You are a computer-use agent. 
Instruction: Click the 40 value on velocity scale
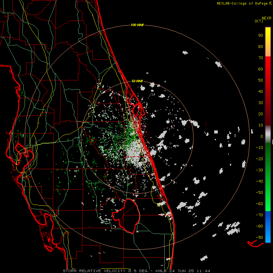click(x=261, y=91)
